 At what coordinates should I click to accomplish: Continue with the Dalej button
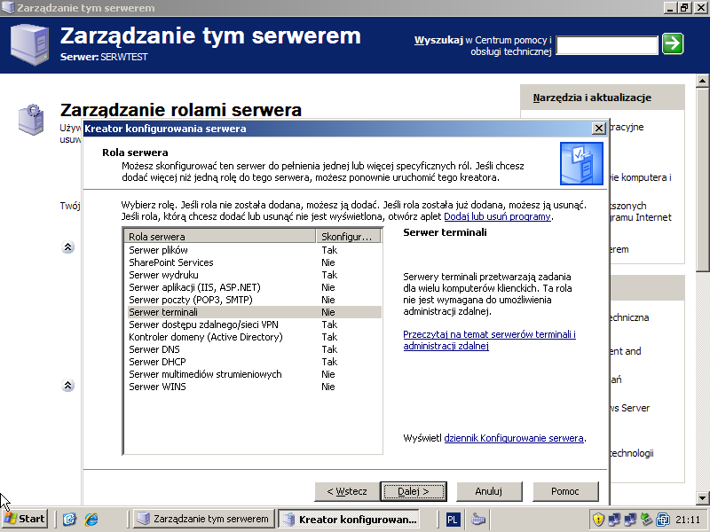[414, 491]
